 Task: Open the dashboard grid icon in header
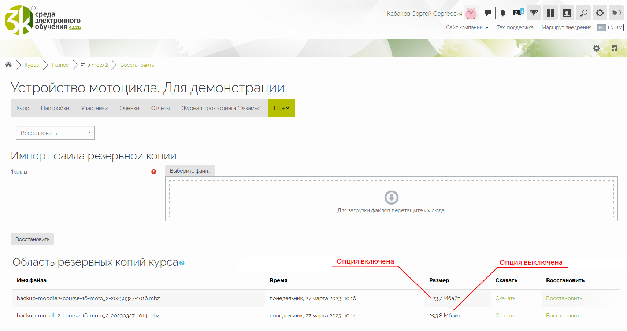coord(550,13)
